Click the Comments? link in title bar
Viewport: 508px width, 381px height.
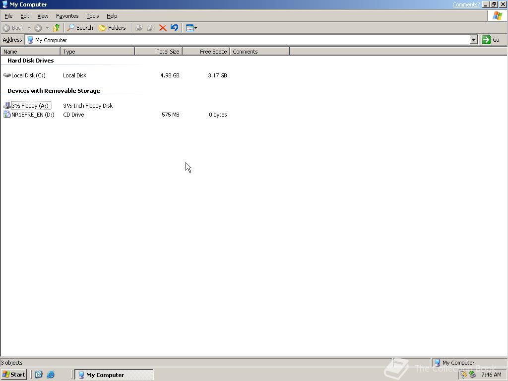[x=466, y=4]
